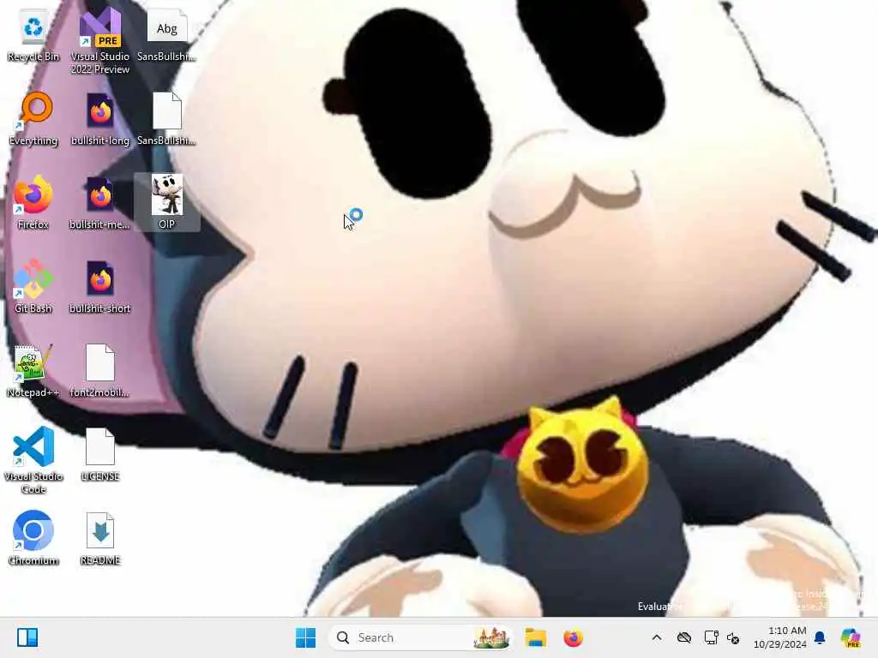Select the Chromium desktop shortcut
Image resolution: width=878 pixels, height=658 pixels.
33,538
